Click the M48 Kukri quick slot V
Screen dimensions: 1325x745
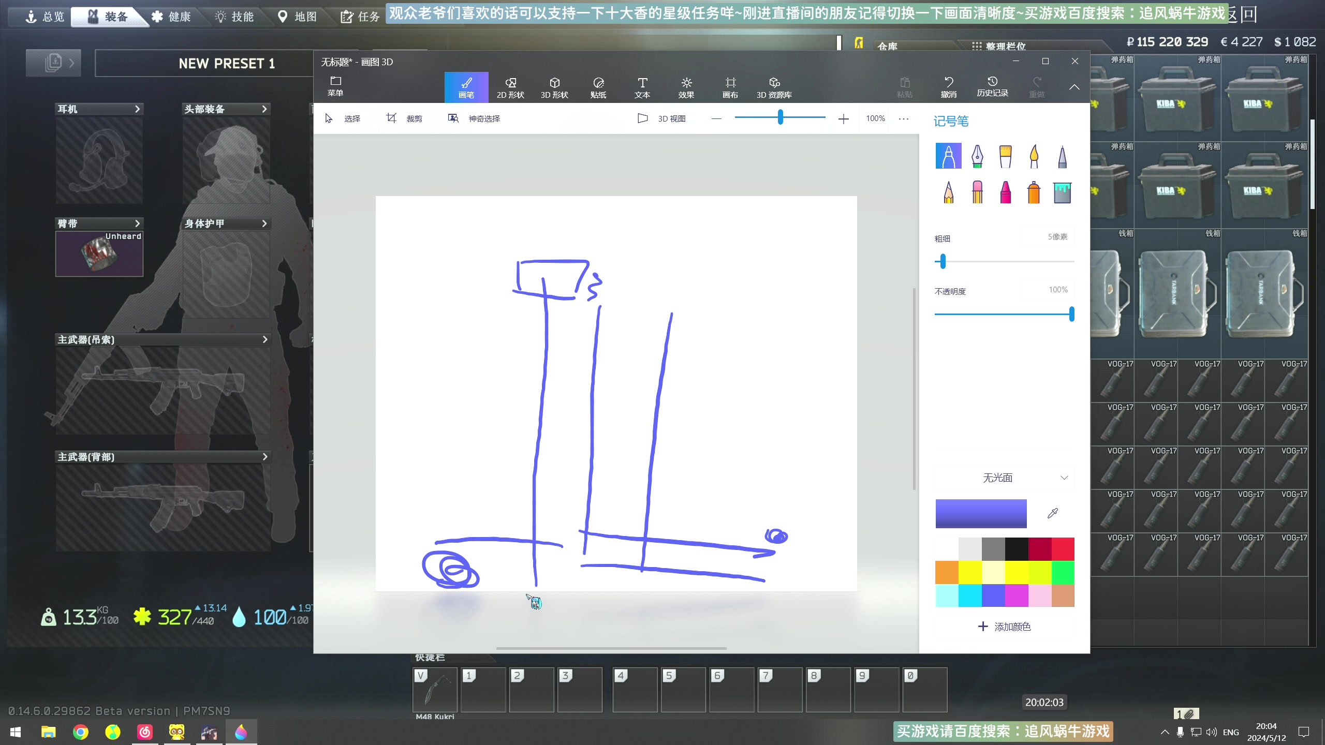pos(435,690)
